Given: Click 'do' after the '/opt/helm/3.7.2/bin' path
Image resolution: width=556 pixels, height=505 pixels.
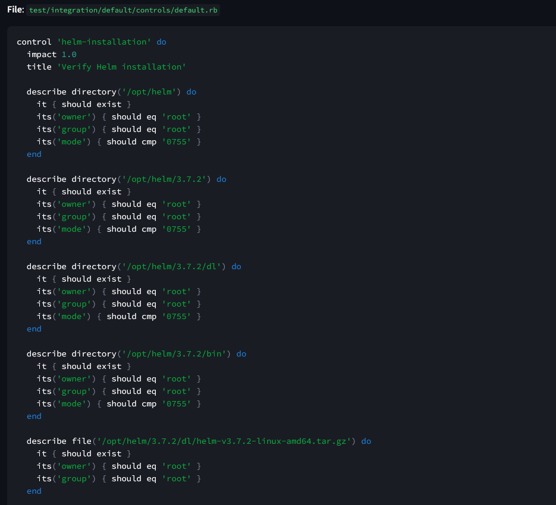Looking at the screenshot, I should (x=241, y=354).
